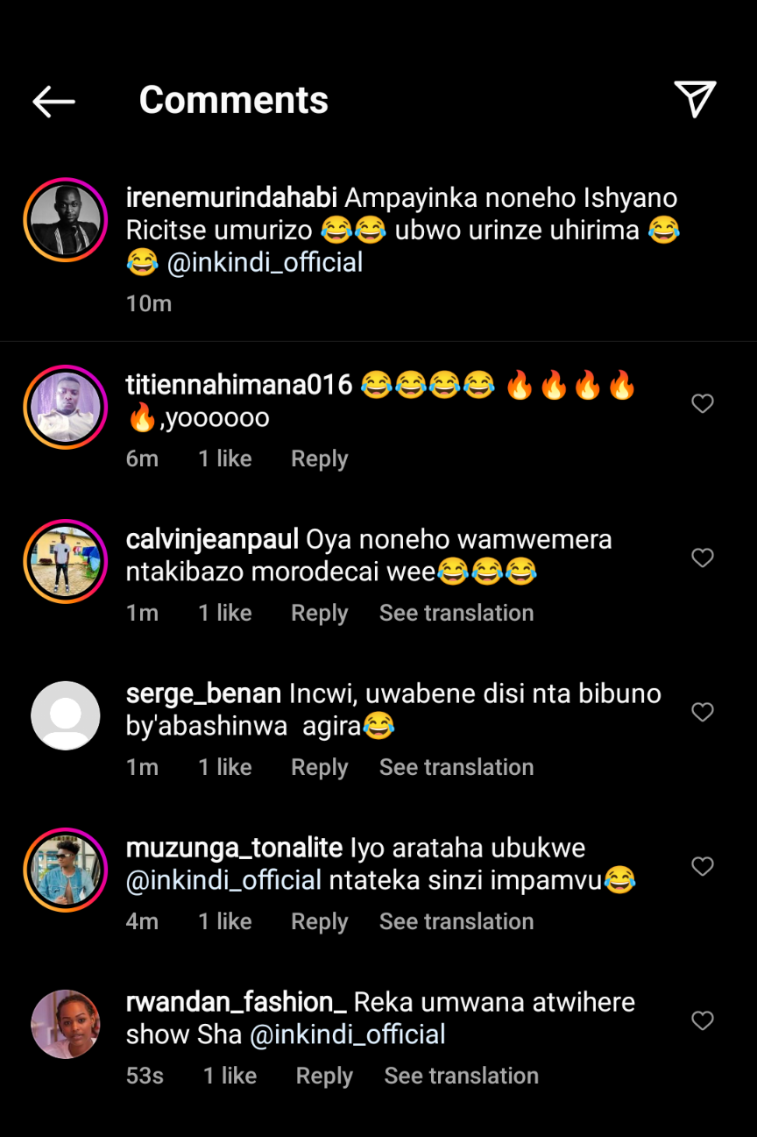Heart the muzunga_tonalite comment

(x=703, y=866)
